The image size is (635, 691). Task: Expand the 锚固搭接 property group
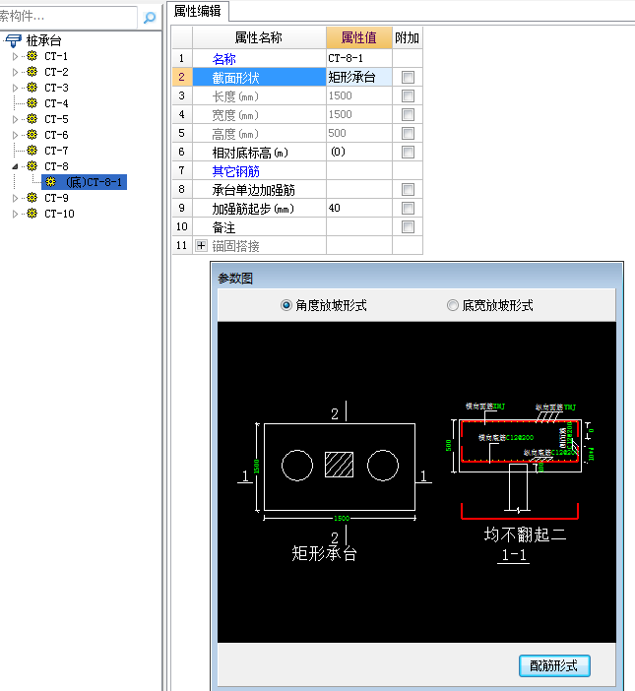[x=202, y=245]
